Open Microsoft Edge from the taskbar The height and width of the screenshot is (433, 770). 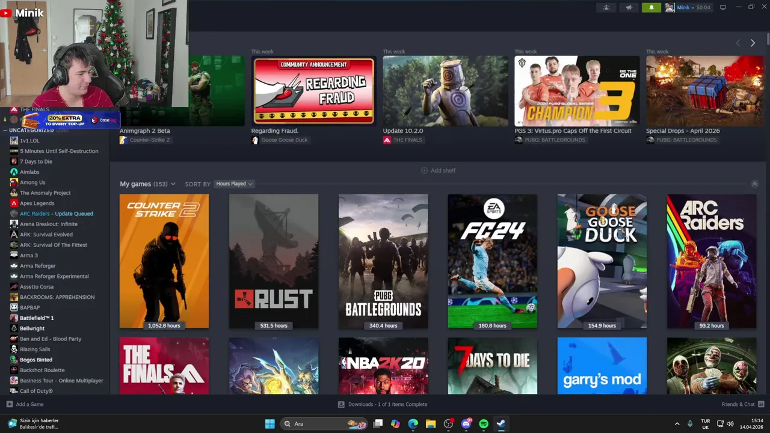(x=413, y=424)
